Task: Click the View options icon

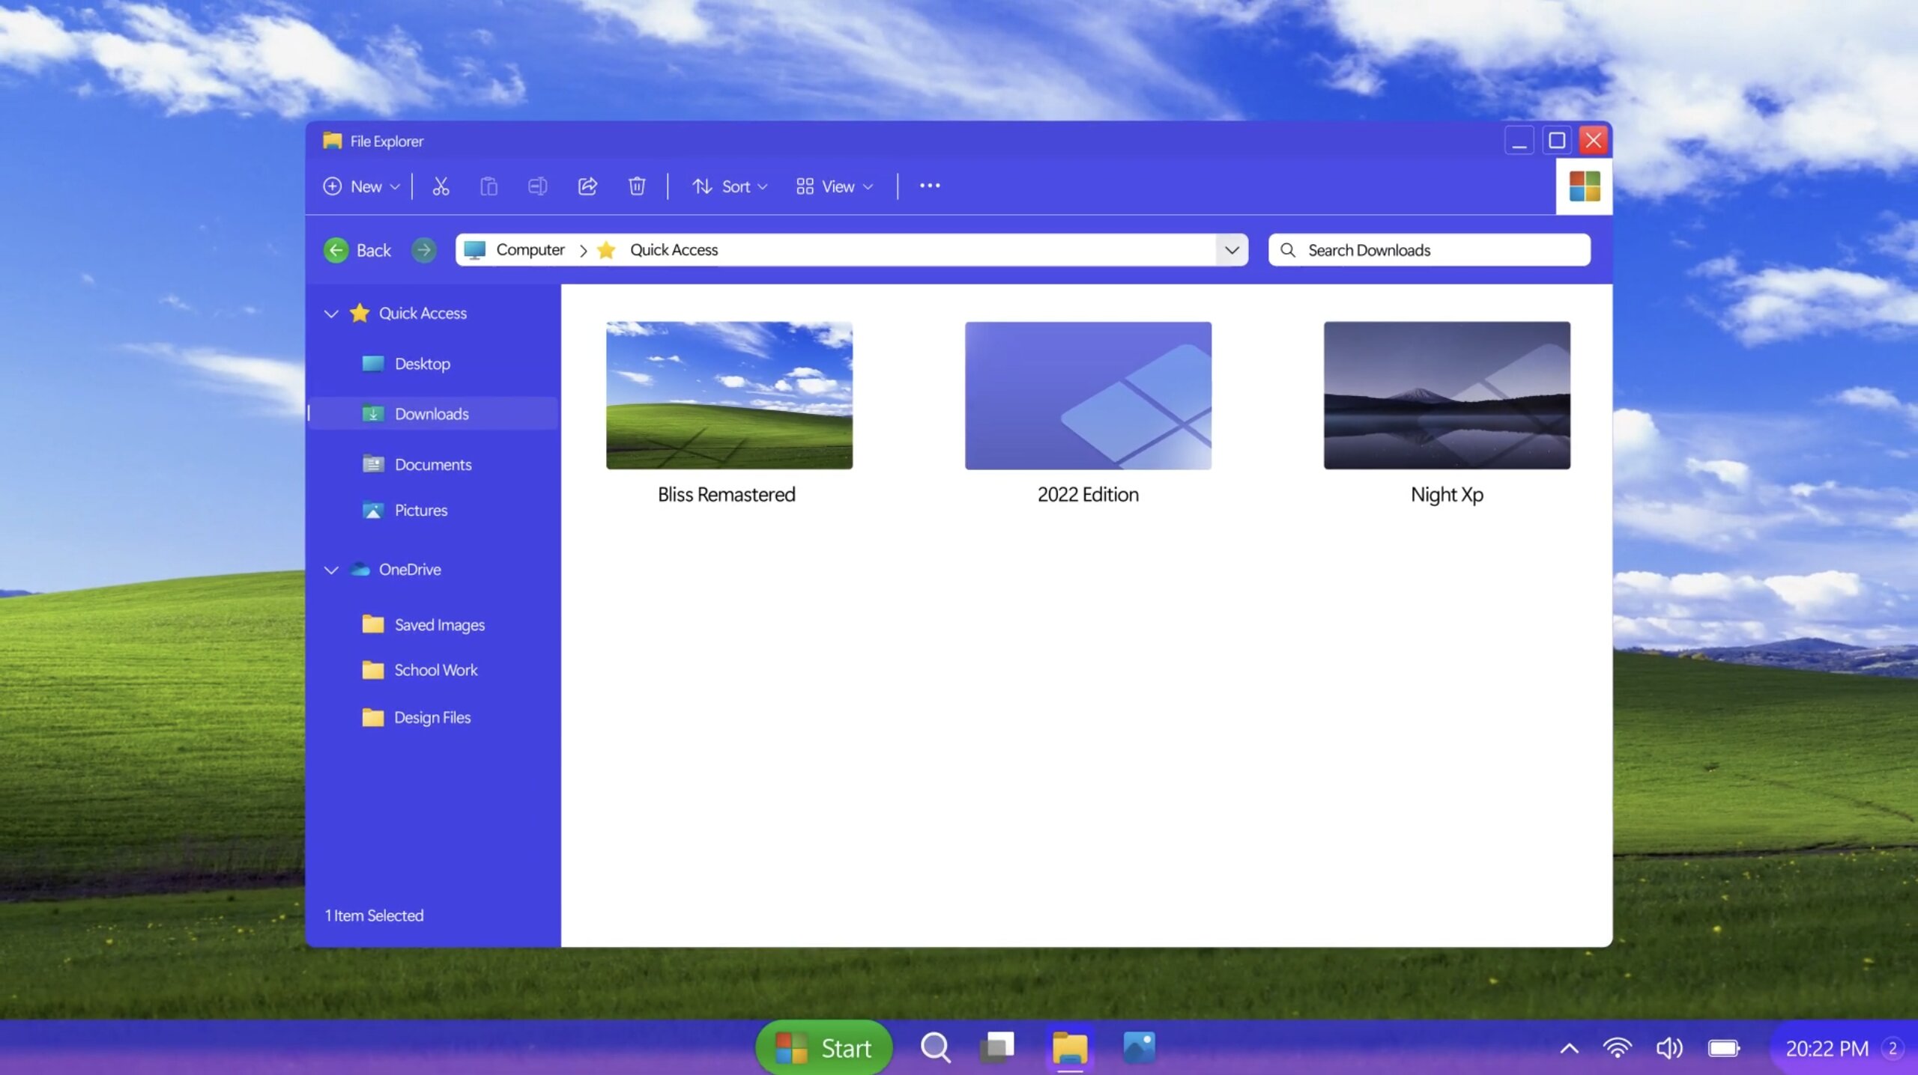Action: click(x=835, y=186)
